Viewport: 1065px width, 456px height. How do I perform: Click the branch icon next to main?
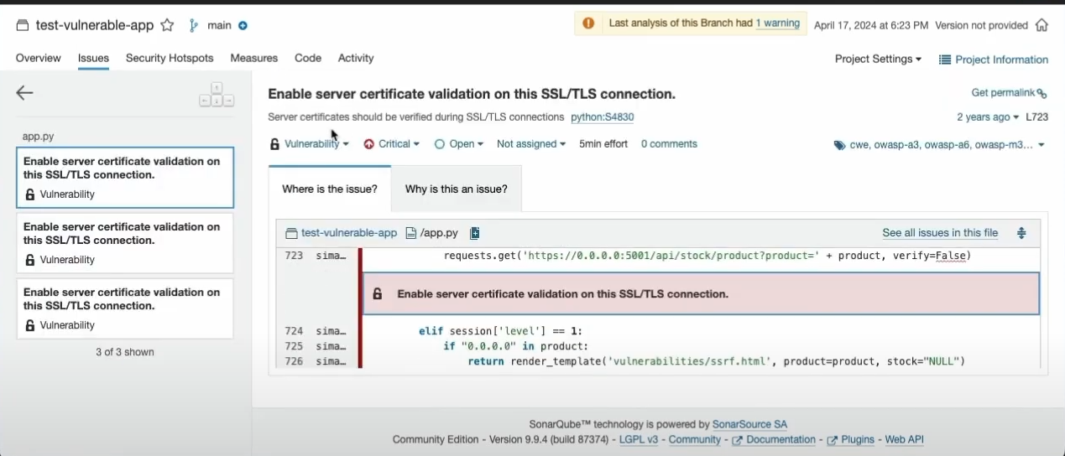pyautogui.click(x=194, y=25)
